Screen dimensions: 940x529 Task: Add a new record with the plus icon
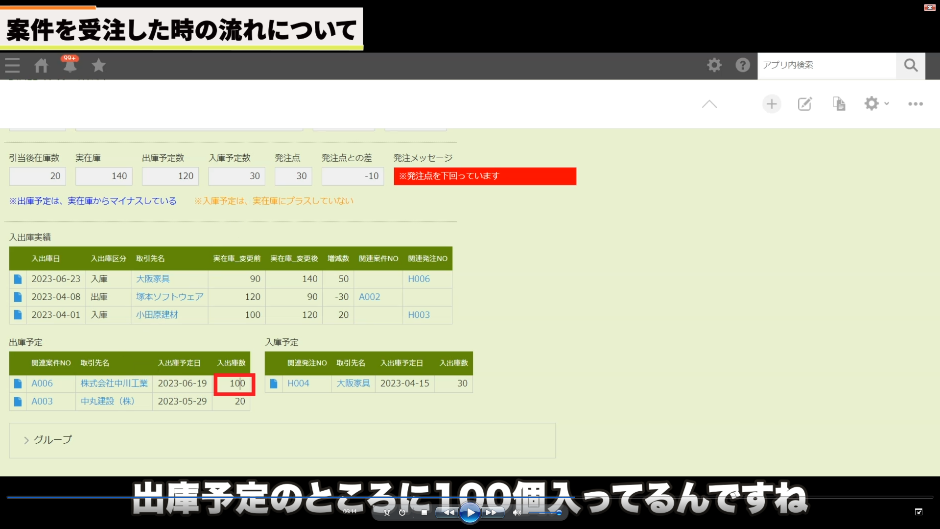tap(772, 104)
